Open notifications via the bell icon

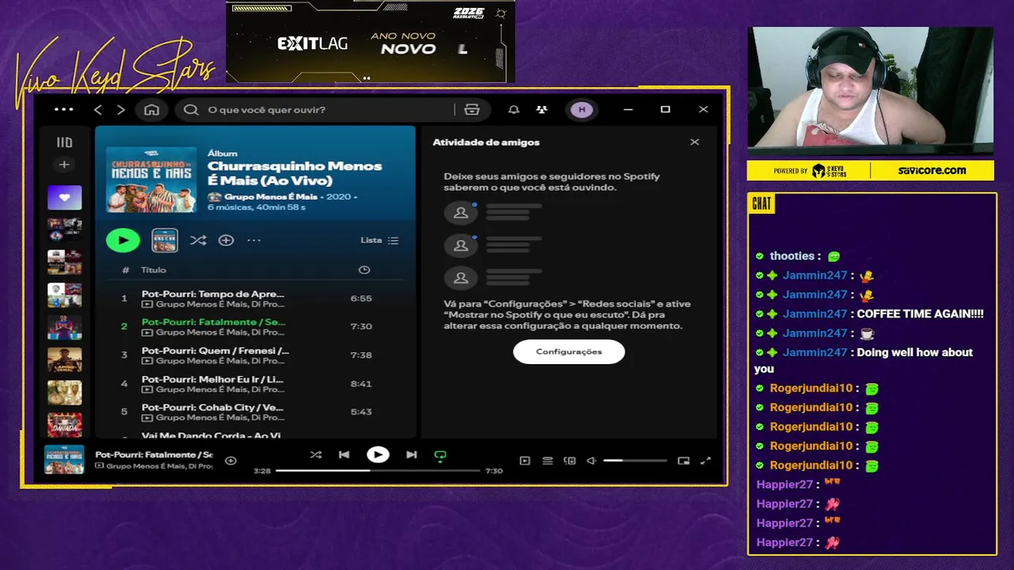(x=514, y=109)
